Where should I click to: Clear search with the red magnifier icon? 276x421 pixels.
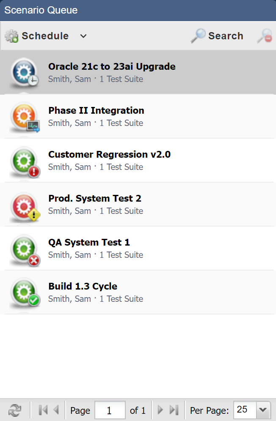pyautogui.click(x=265, y=36)
